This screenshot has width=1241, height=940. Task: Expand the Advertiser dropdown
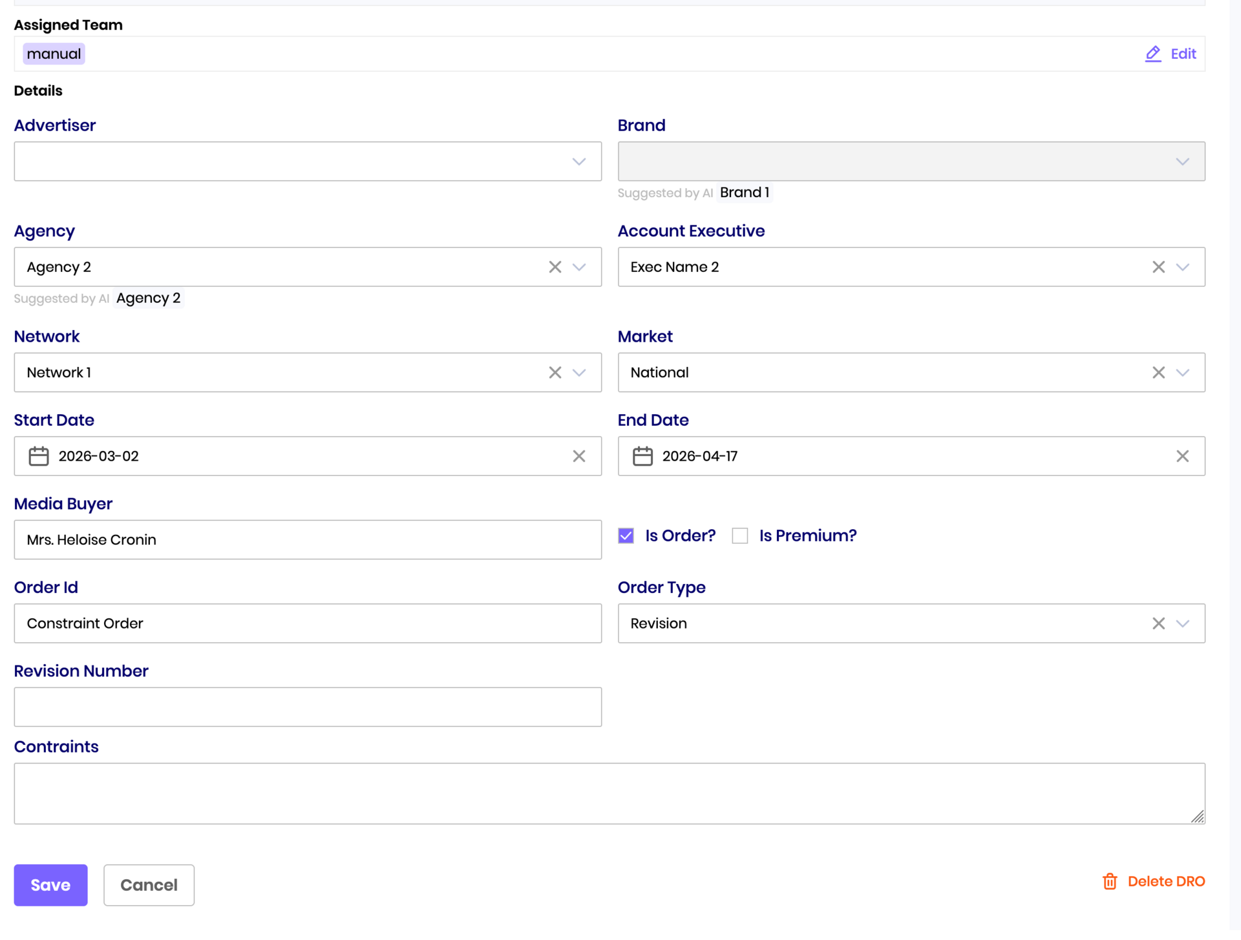tap(578, 162)
